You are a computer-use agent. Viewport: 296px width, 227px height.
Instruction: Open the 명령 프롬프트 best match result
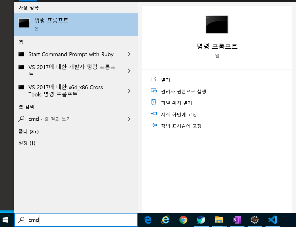click(x=76, y=25)
